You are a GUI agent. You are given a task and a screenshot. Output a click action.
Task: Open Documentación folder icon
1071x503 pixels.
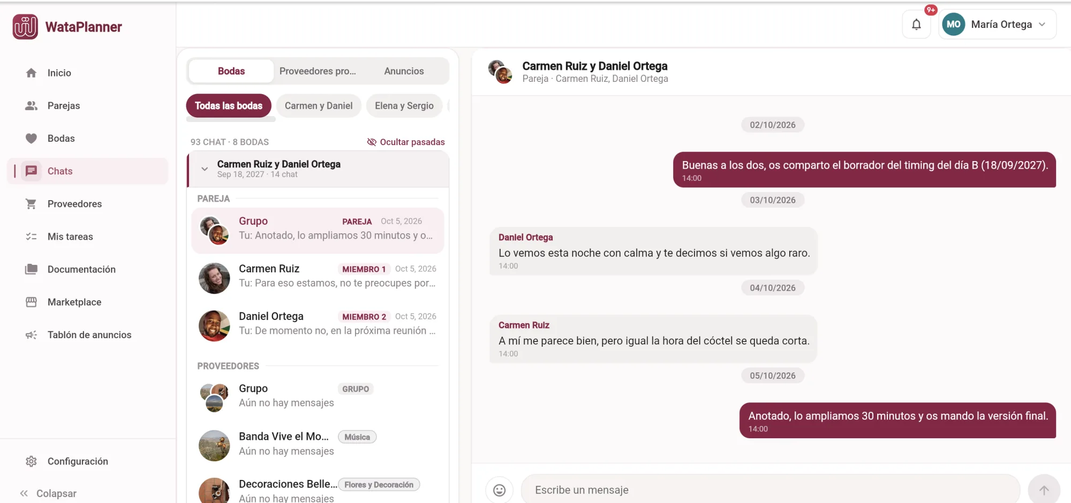click(32, 269)
